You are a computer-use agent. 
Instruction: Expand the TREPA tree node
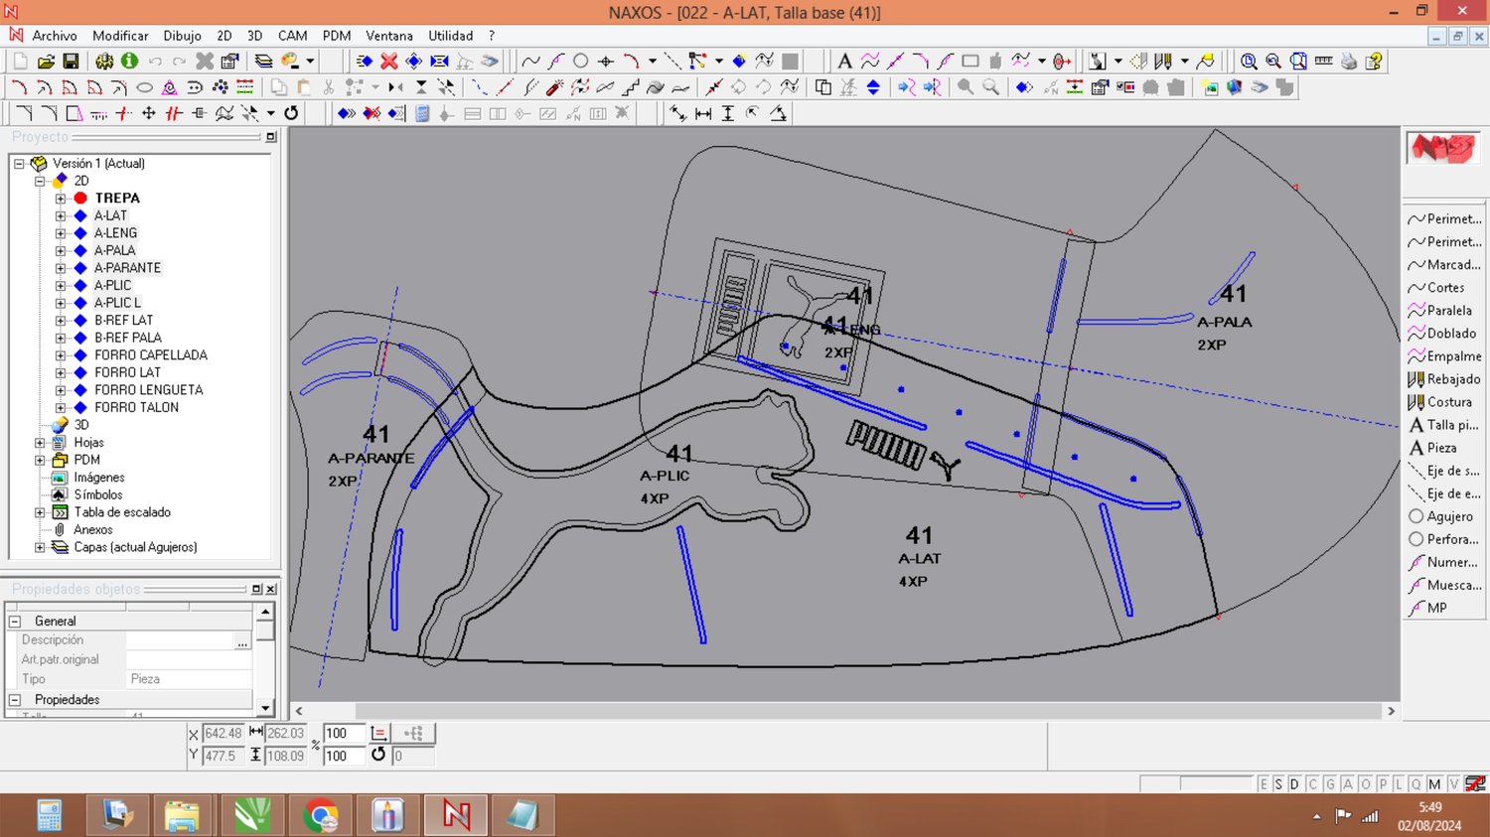point(60,199)
